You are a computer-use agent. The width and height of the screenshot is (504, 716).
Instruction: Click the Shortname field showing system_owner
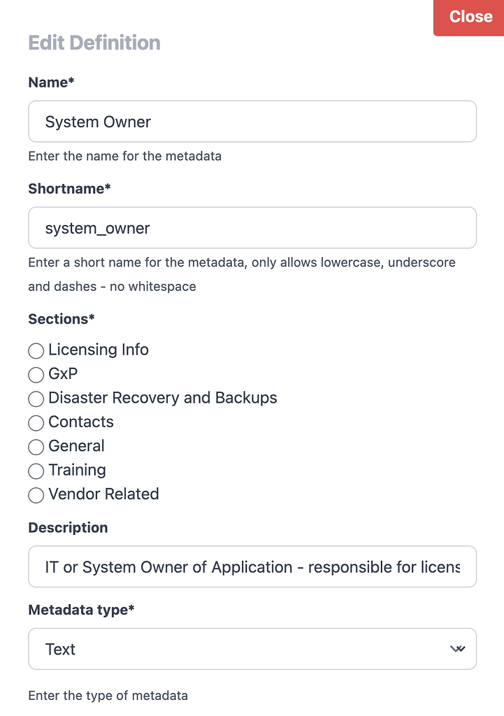point(252,227)
